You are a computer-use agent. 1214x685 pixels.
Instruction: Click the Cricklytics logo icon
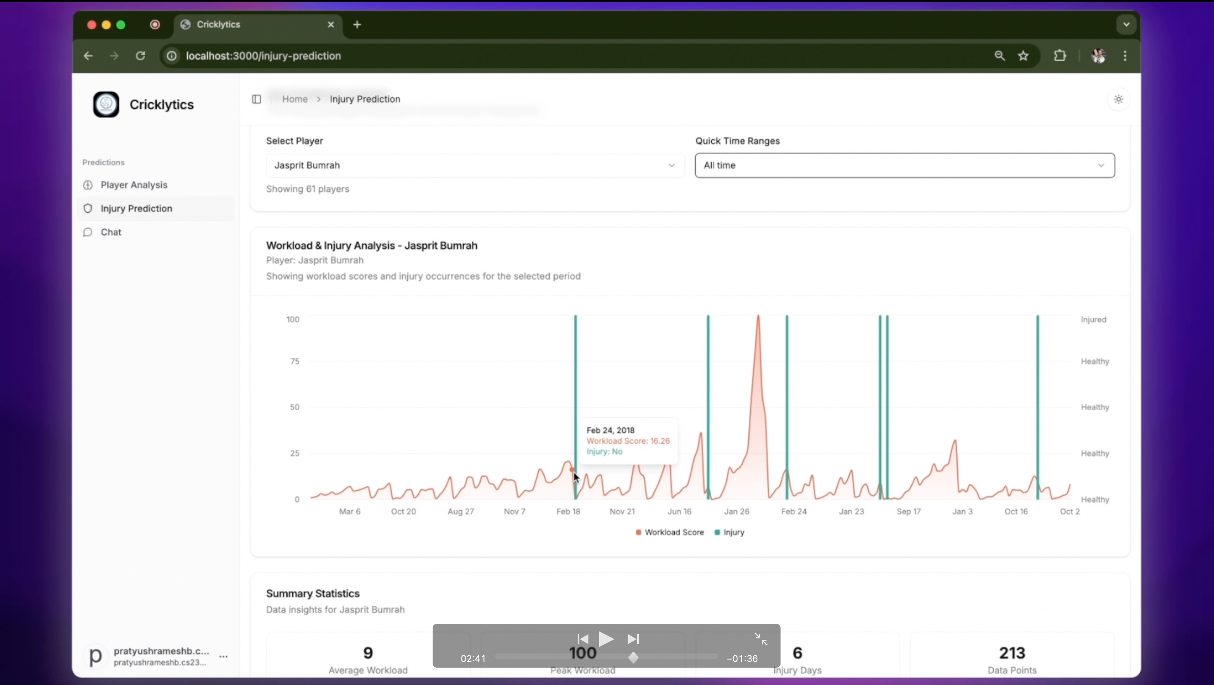tap(106, 104)
